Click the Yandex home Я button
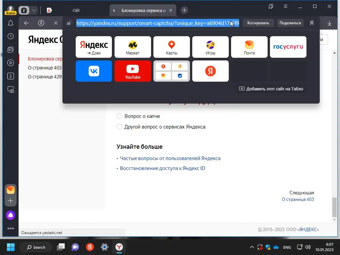340x255 pixels. (41, 23)
